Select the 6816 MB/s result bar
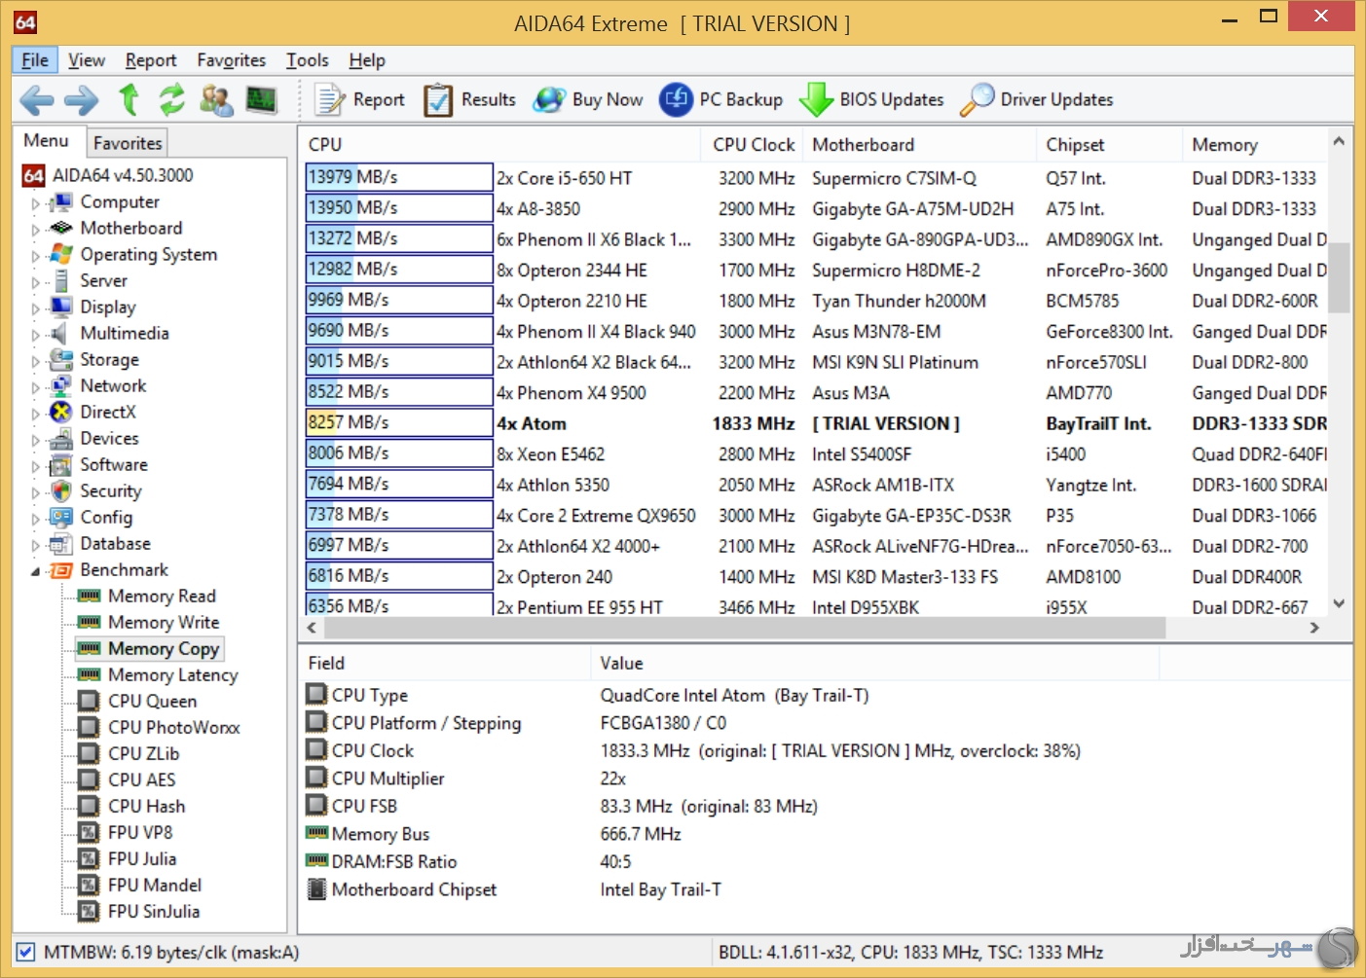1366x978 pixels. [x=399, y=576]
